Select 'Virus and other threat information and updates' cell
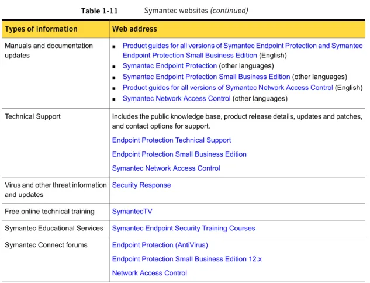This screenshot has height=283, width=370. (x=56, y=190)
